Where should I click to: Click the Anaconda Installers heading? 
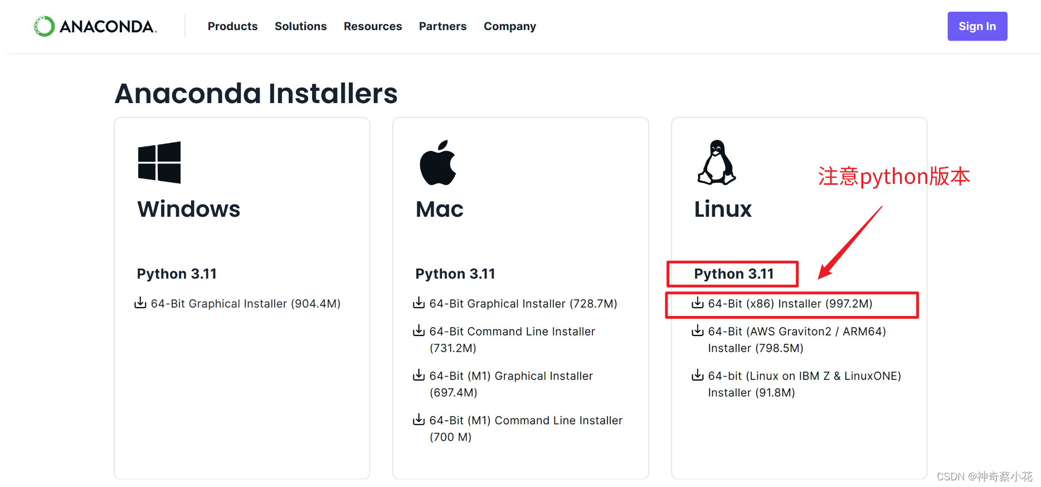256,93
